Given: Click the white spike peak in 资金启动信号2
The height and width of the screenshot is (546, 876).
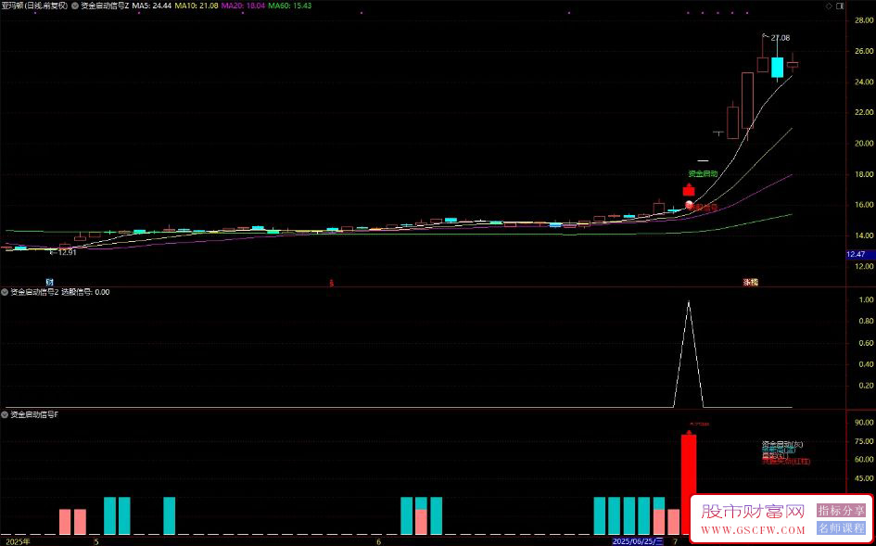Looking at the screenshot, I should (x=688, y=302).
